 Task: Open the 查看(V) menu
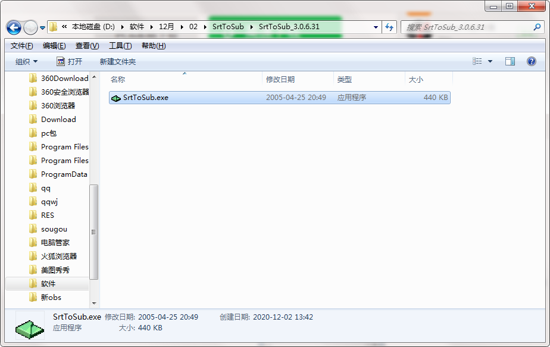(87, 46)
